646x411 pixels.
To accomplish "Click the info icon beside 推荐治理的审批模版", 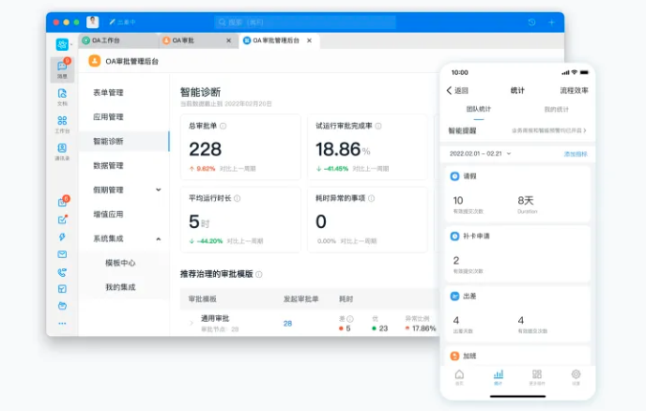I will point(259,274).
